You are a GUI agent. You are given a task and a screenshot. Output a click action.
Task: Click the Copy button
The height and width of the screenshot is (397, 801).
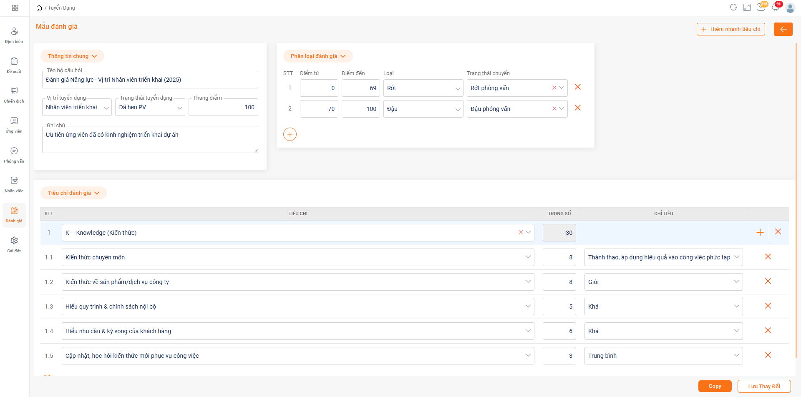(x=715, y=386)
